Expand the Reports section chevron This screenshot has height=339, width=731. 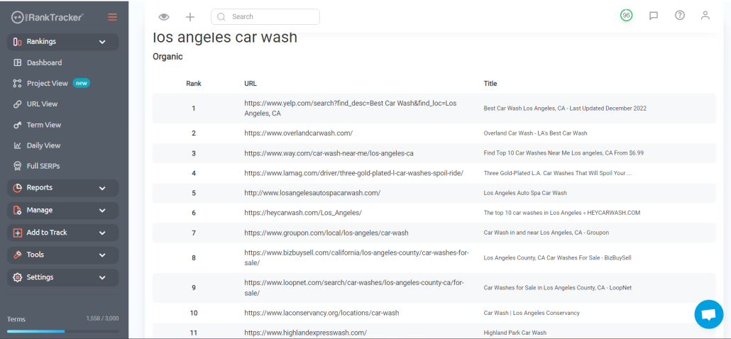point(102,188)
